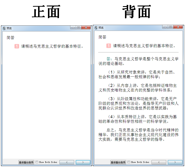Click question text on the front card
The width and height of the screenshot is (186, 167).
click(52, 46)
